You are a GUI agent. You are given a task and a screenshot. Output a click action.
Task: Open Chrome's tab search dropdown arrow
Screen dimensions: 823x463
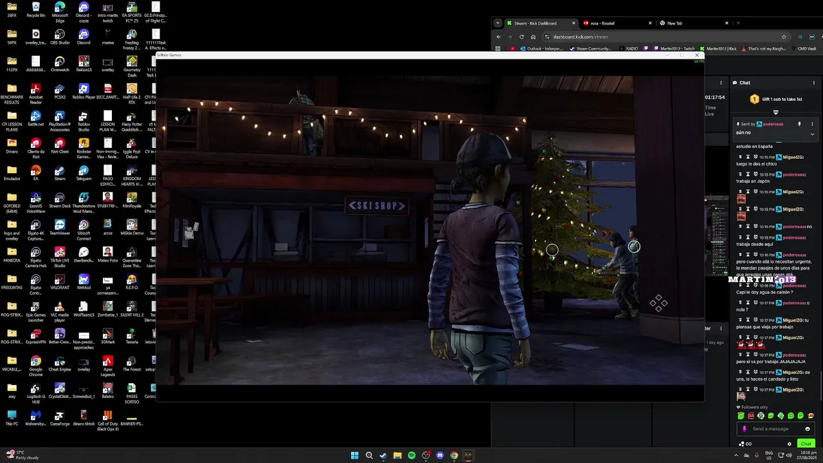coord(497,23)
